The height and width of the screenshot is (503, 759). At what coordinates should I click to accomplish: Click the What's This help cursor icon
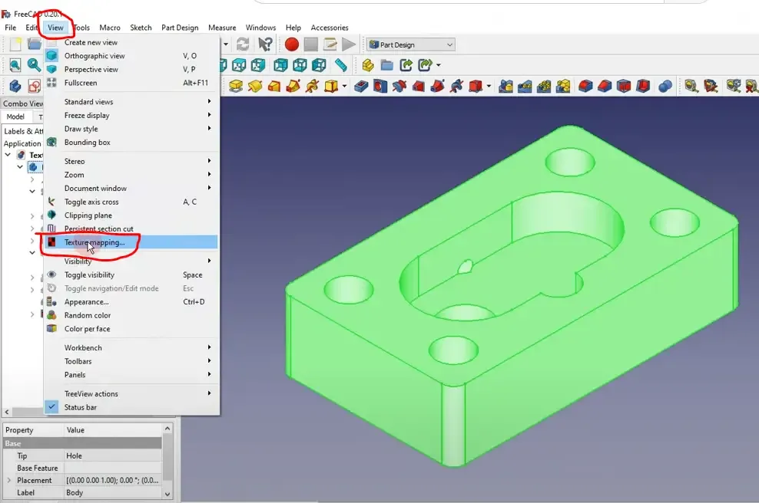[265, 44]
